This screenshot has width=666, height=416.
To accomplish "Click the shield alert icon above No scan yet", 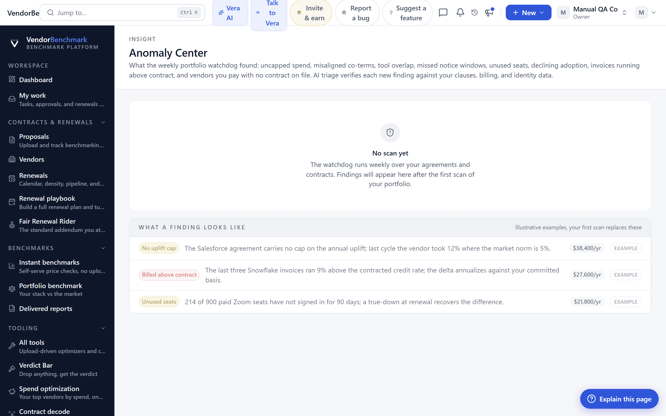I will 390,133.
